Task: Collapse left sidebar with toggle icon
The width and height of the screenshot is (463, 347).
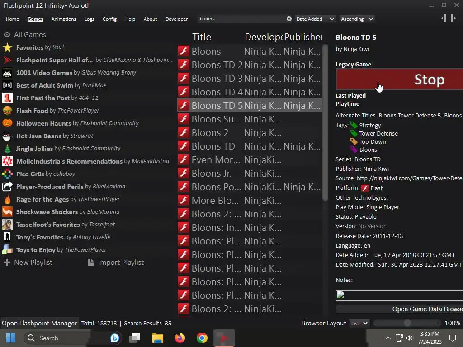Action: pyautogui.click(x=442, y=18)
